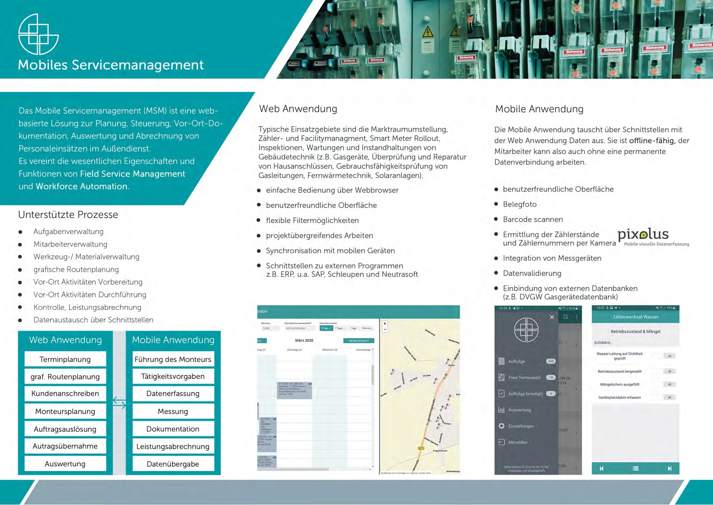Screen dimensions: 713x505
Task: Click the Kundenanschreiben box
Action: pos(65,394)
